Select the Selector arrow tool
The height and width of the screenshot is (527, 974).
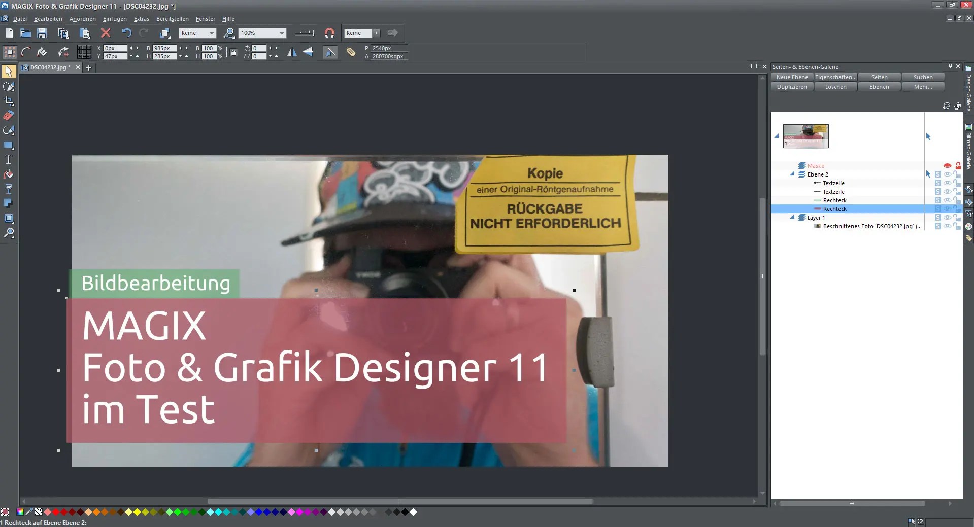(9, 72)
